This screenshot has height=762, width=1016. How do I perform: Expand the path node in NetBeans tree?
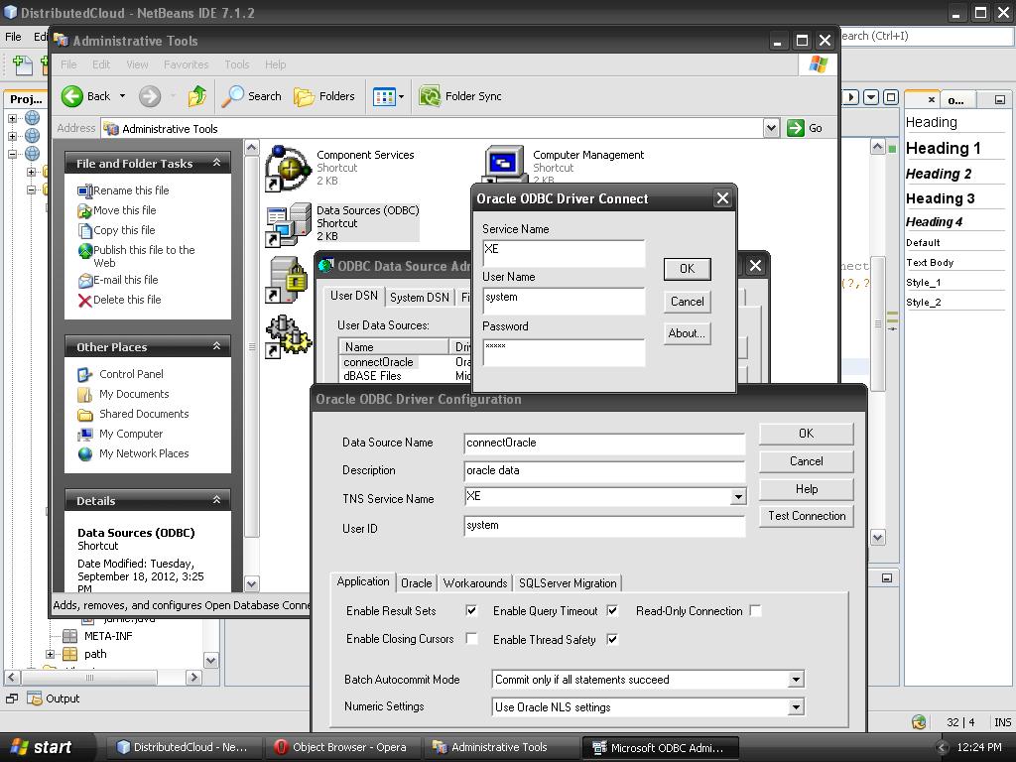pos(50,654)
